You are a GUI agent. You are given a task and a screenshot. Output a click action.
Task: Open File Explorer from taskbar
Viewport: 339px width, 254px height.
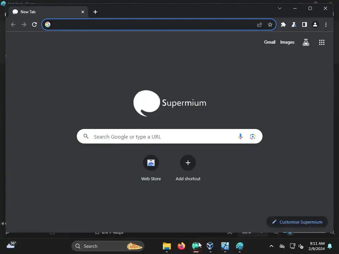[x=167, y=246]
